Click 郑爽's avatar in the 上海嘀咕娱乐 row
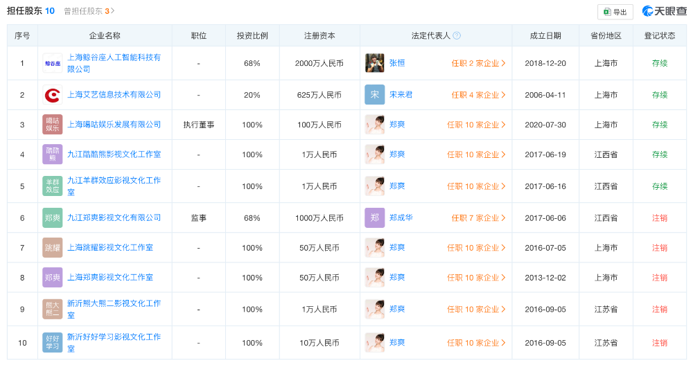 coord(375,125)
